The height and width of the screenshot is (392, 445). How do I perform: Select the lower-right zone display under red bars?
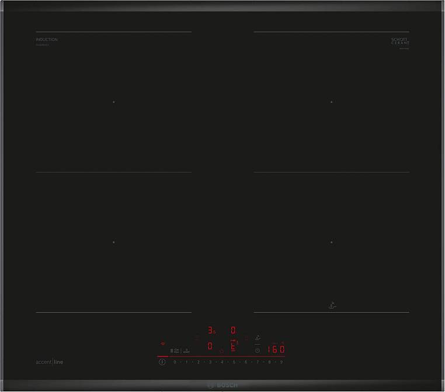(233, 348)
